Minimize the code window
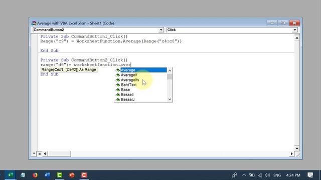The height and width of the screenshot is (180, 321). tap(272, 23)
